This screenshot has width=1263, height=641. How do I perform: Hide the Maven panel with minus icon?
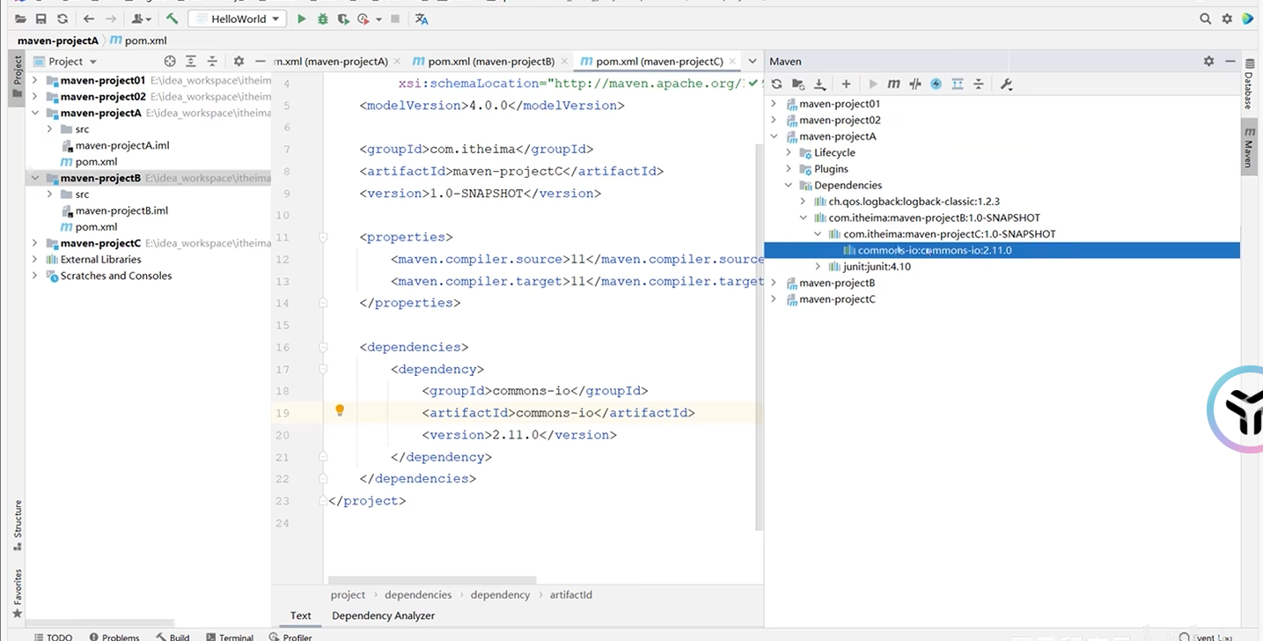pos(1230,61)
